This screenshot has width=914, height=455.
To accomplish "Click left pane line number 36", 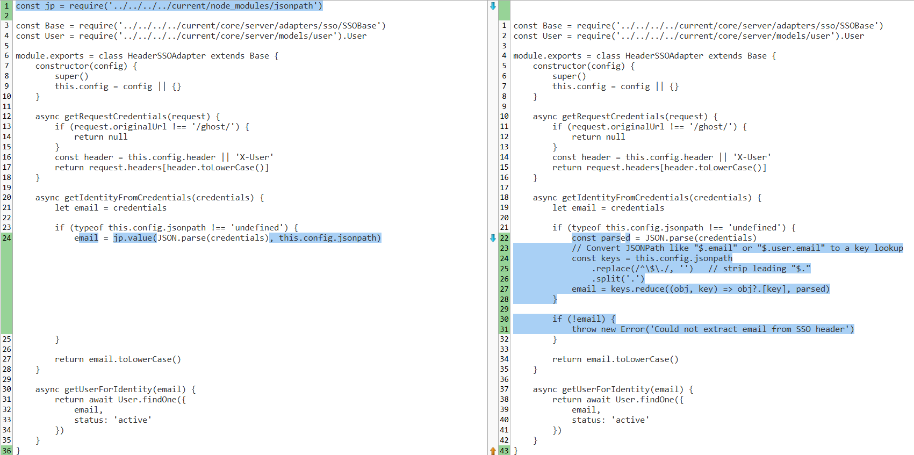I will 6,451.
